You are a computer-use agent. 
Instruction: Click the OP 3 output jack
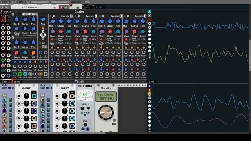(x=35, y=74)
